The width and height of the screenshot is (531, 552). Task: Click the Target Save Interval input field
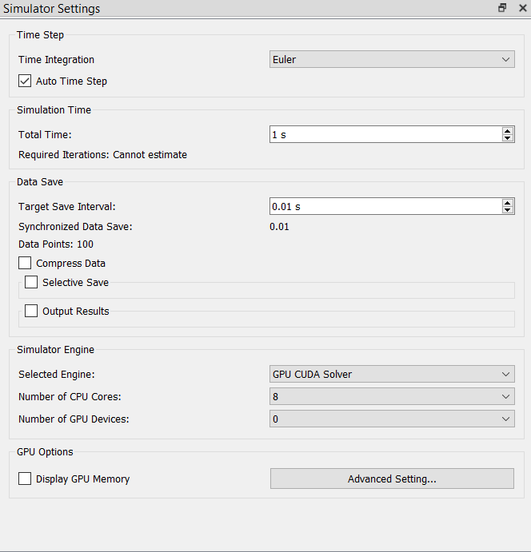[384, 207]
